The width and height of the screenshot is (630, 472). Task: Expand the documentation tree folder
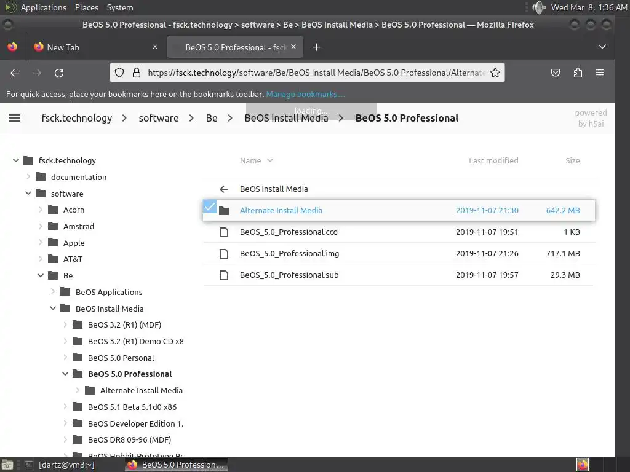point(28,176)
